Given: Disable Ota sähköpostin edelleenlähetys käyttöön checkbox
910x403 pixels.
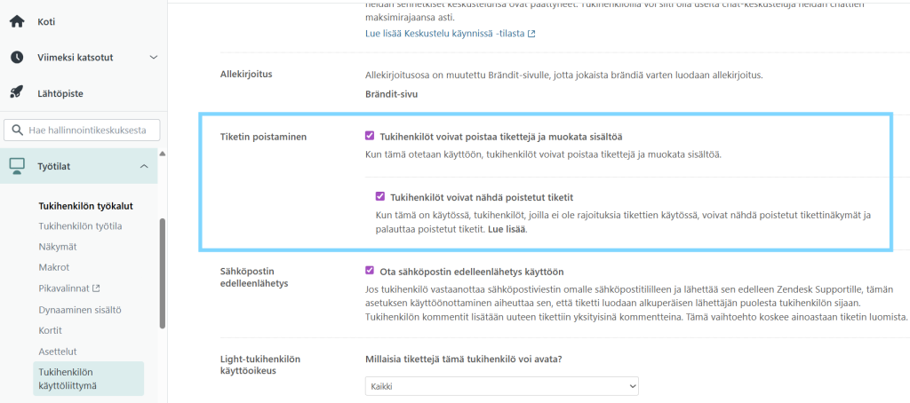Looking at the screenshot, I should 370,271.
